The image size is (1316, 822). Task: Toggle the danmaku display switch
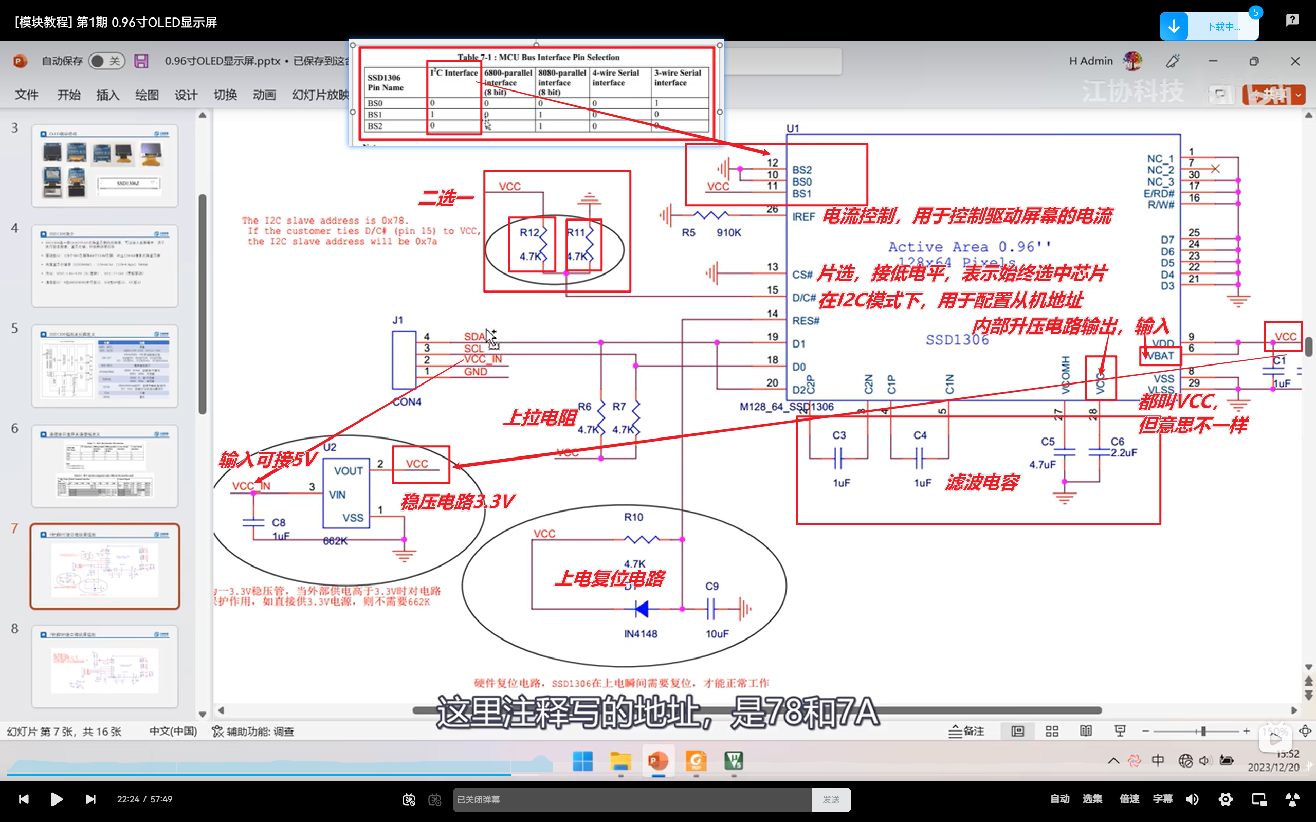[409, 799]
